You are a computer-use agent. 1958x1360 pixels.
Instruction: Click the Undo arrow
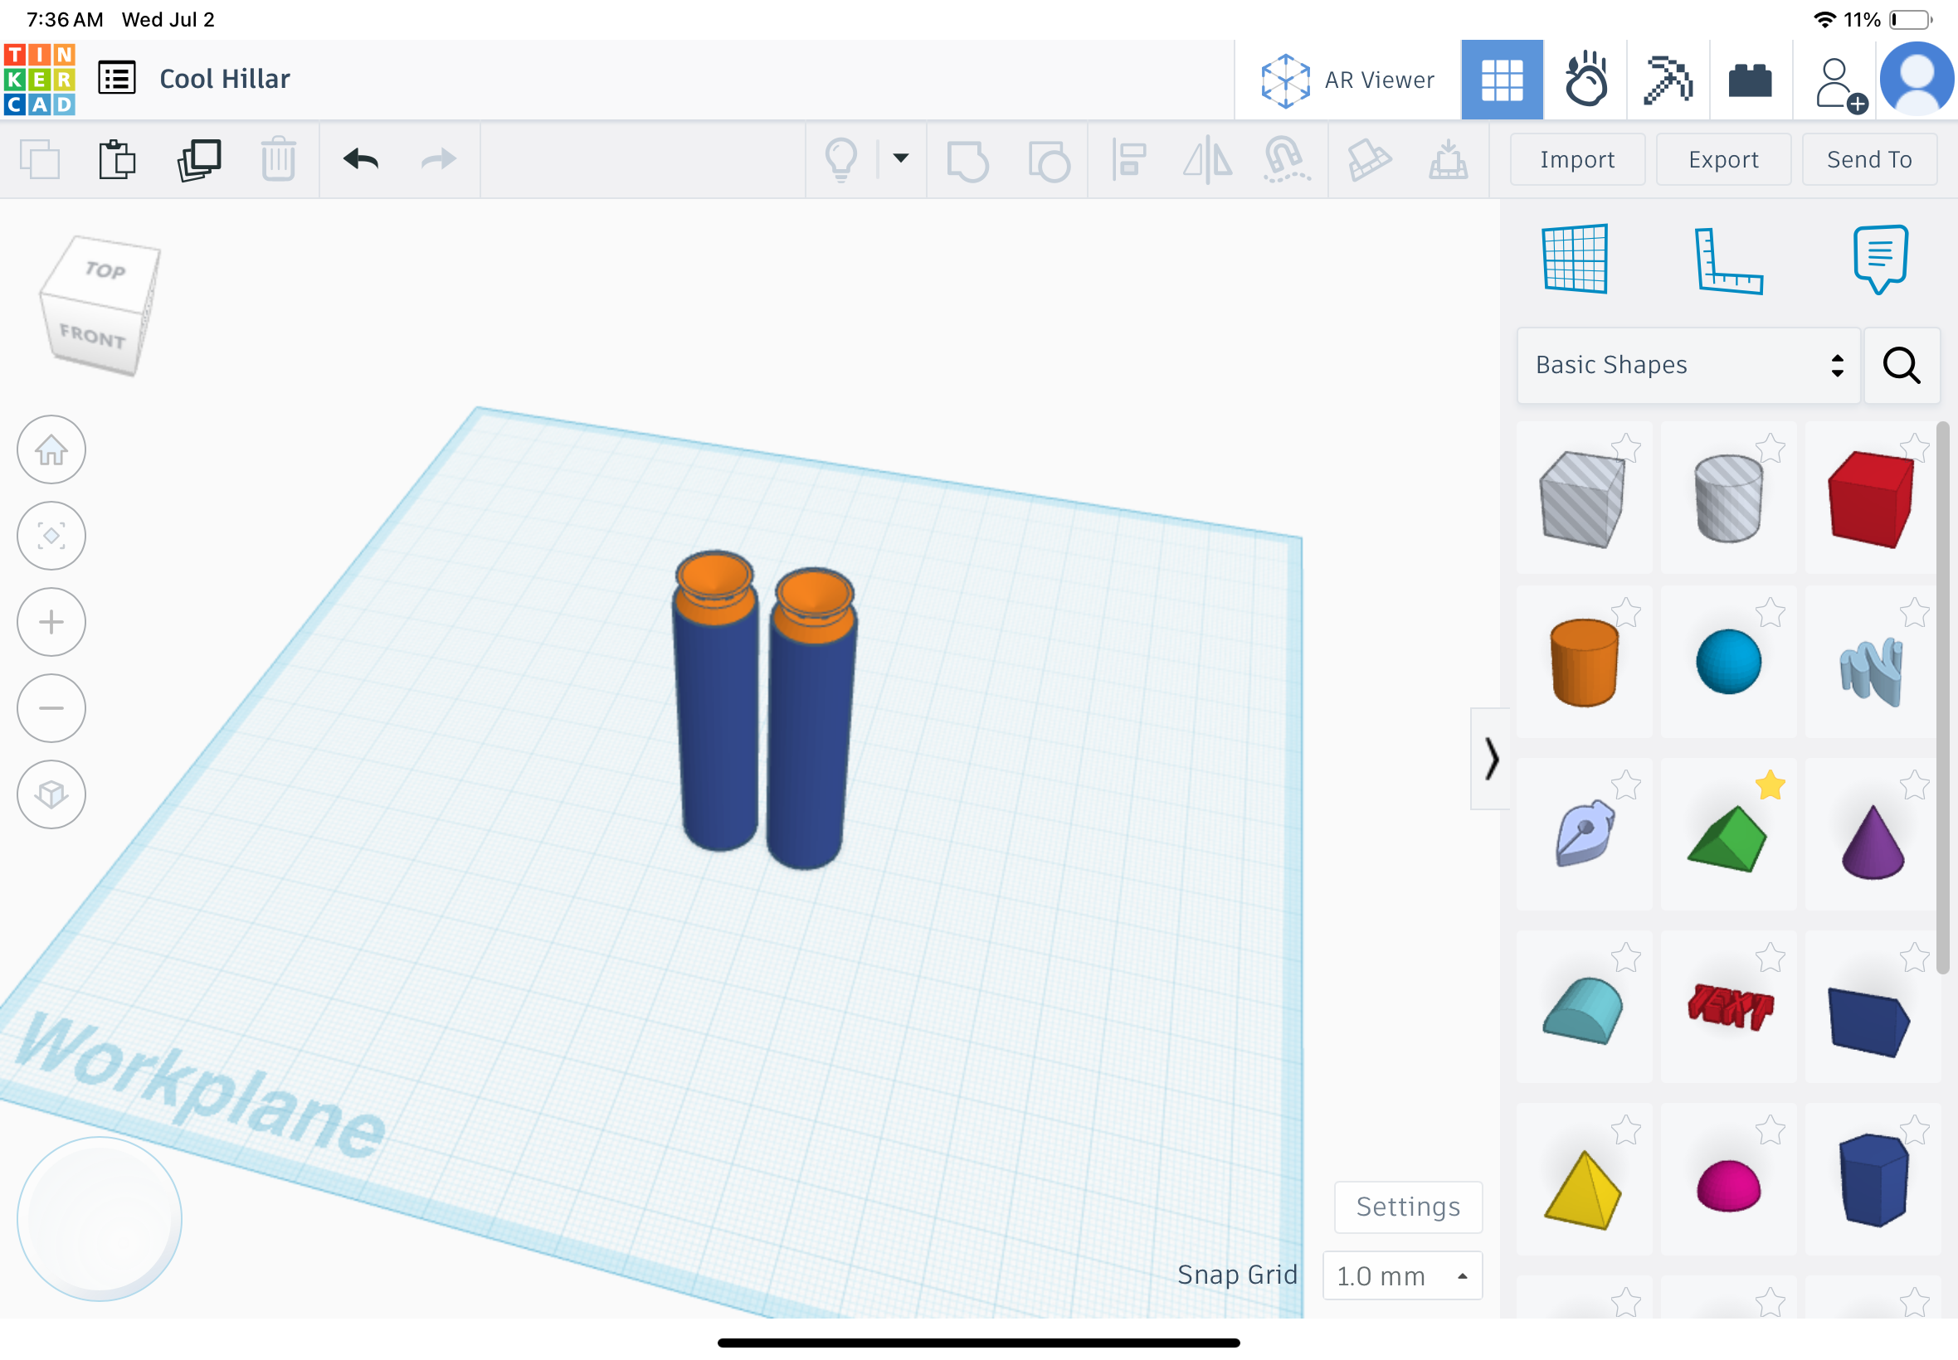click(x=361, y=159)
